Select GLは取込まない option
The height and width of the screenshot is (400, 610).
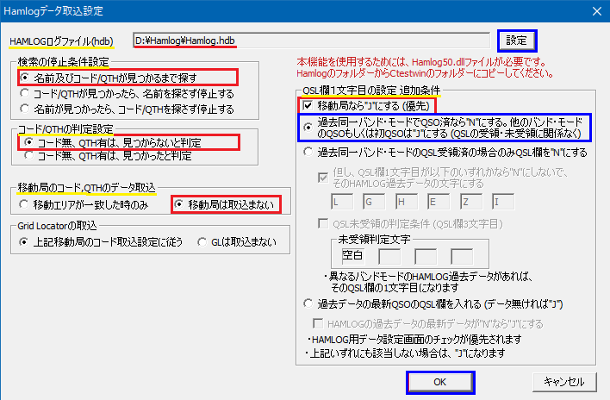tap(202, 241)
